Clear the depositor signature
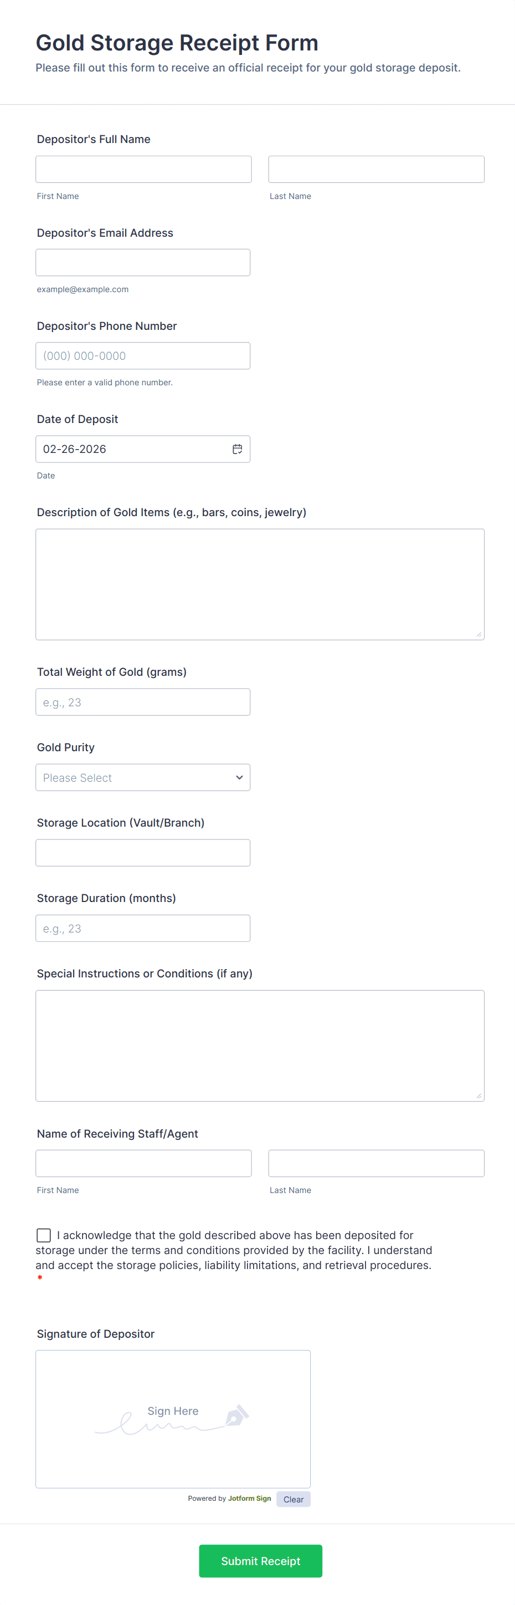Image resolution: width=515 pixels, height=1605 pixels. pos(293,1499)
